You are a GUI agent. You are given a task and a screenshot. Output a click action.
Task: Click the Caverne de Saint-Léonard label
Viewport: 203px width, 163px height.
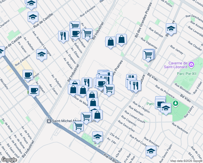176,65
